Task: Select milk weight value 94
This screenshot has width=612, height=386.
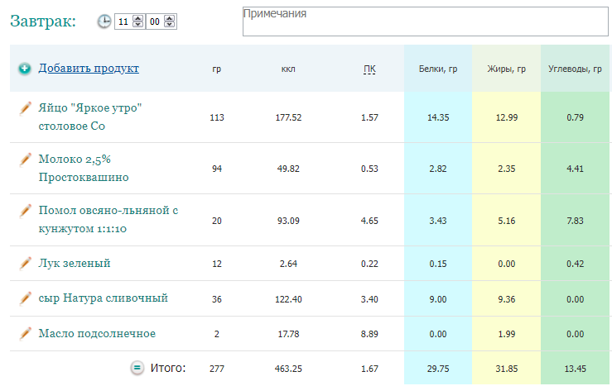Action: pyautogui.click(x=217, y=169)
